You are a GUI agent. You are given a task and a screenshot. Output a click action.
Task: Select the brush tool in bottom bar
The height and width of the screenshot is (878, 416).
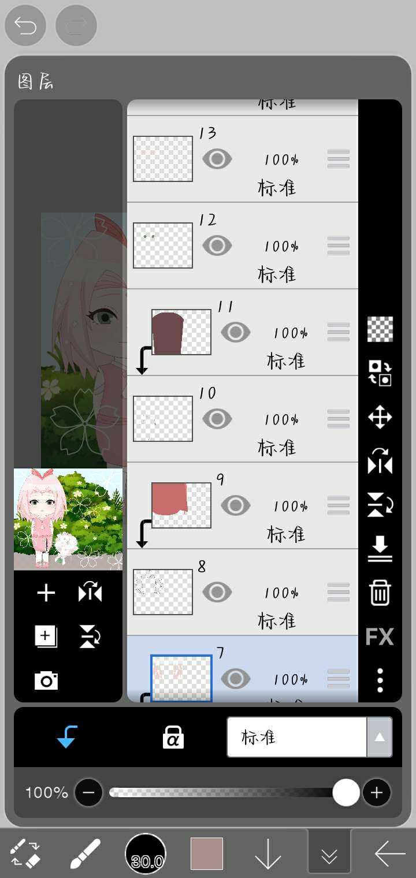(x=85, y=854)
